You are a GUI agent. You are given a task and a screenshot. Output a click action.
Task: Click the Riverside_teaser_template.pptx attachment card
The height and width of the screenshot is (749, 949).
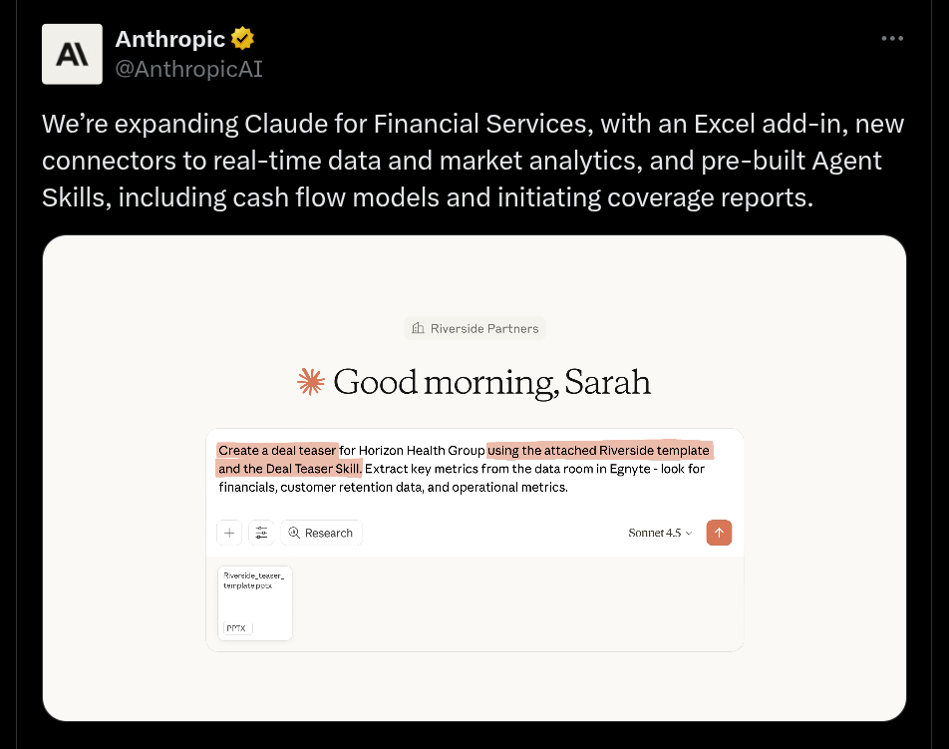click(254, 602)
